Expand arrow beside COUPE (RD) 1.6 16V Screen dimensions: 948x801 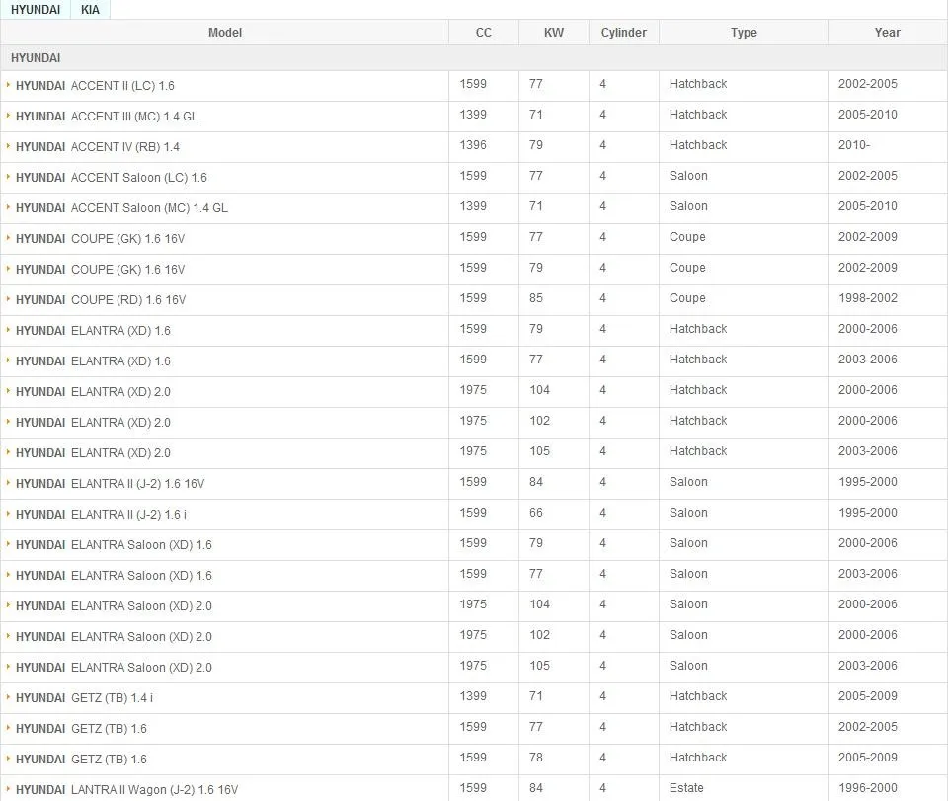[9, 298]
